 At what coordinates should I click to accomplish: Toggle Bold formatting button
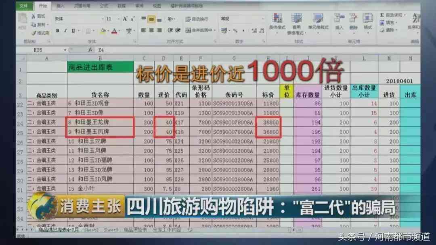click(58, 31)
